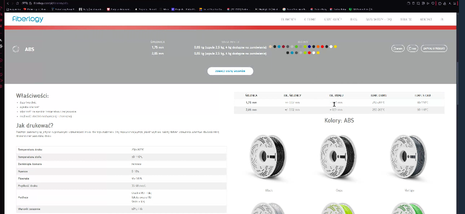Go back with the browser back arrow
The height and width of the screenshot is (214, 465).
[x=7, y=3]
